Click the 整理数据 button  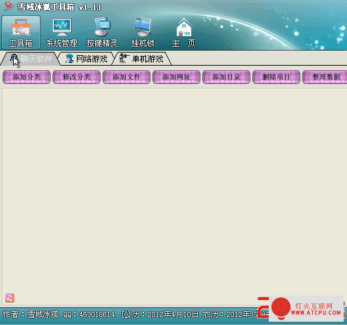(325, 77)
